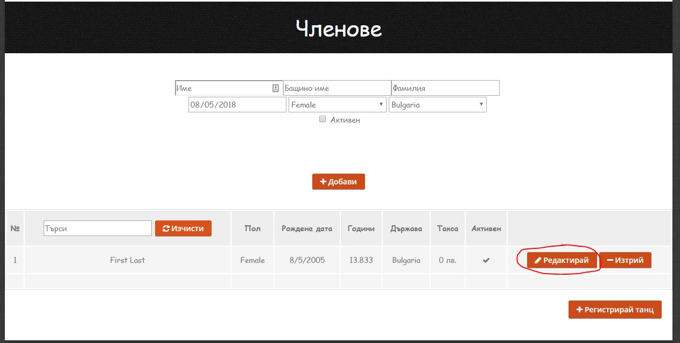Click into the Бащино име field

(x=337, y=88)
